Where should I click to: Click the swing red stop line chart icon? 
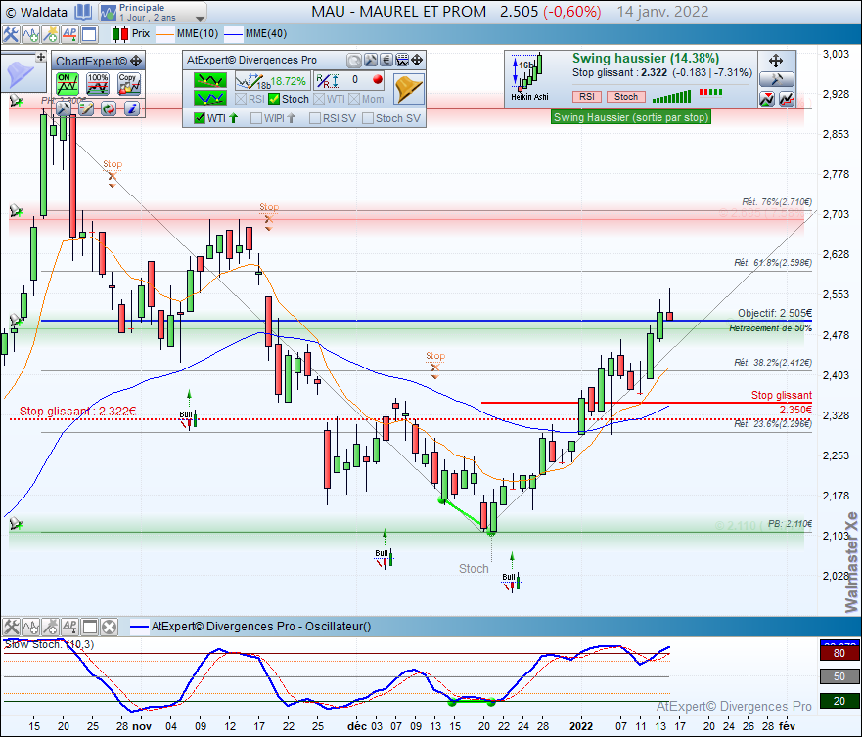787,99
